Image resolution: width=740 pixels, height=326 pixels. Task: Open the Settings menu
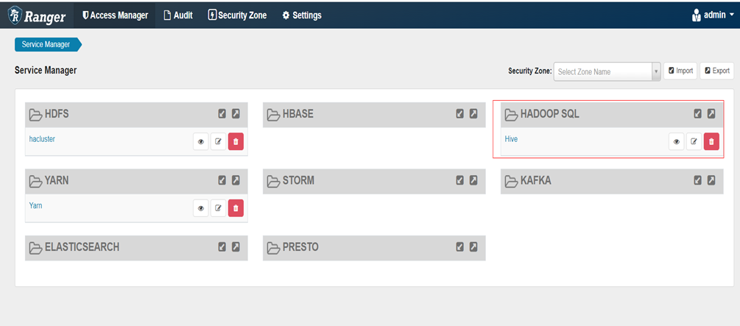click(302, 15)
